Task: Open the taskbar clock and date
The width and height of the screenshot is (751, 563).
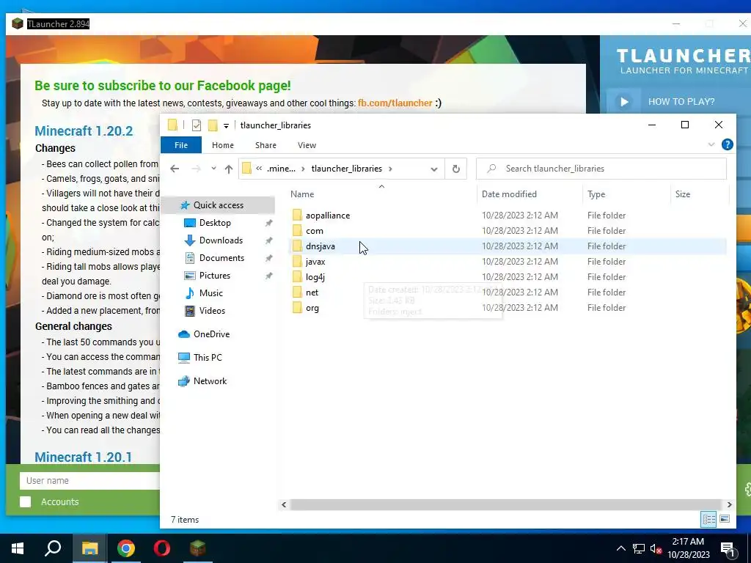Action: click(x=689, y=548)
